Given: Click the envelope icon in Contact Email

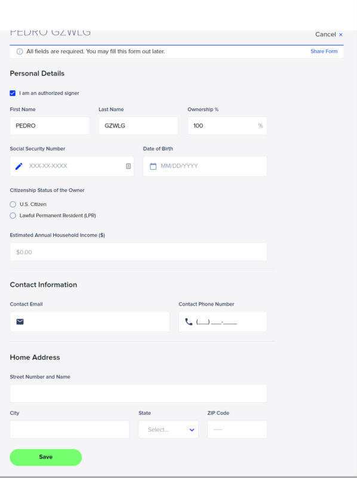Looking at the screenshot, I should pyautogui.click(x=20, y=321).
